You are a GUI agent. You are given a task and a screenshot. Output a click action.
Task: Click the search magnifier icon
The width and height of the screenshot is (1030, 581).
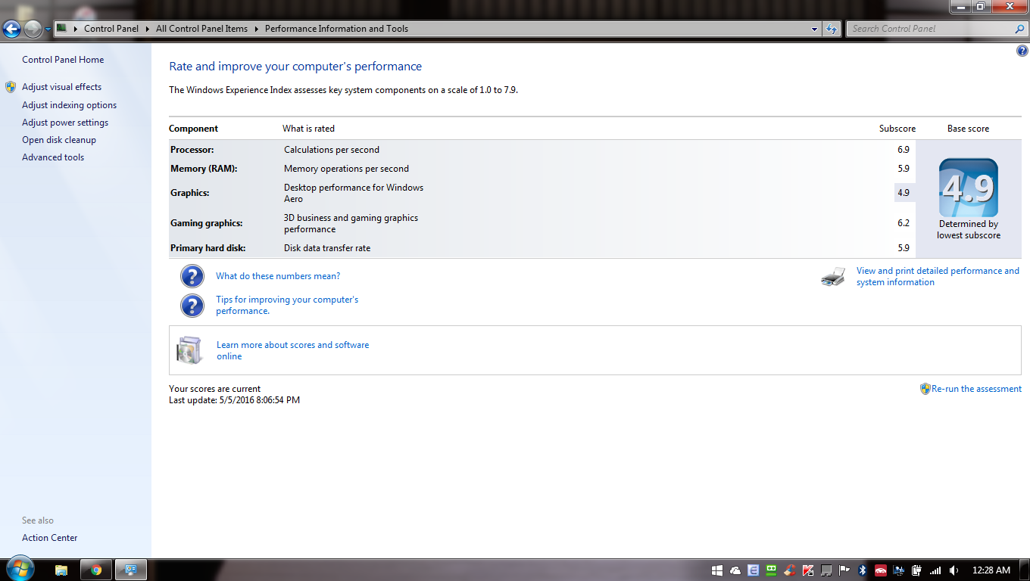(1019, 29)
